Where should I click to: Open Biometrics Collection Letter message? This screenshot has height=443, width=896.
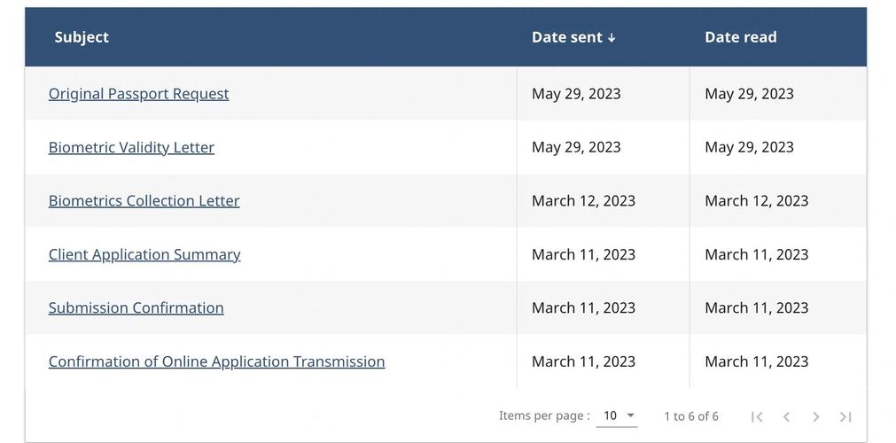[144, 201]
